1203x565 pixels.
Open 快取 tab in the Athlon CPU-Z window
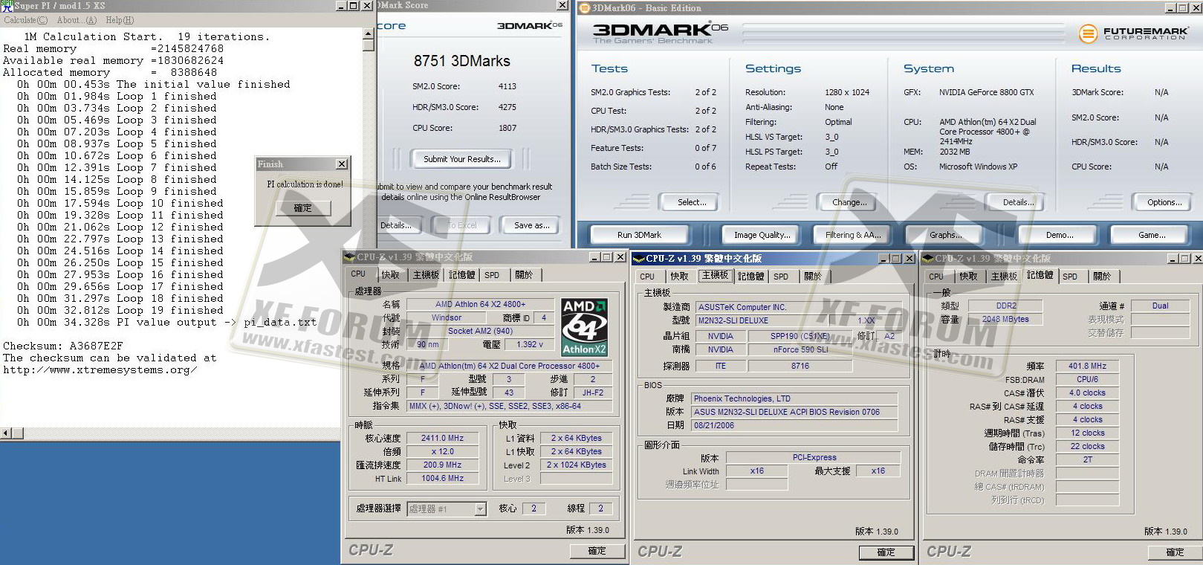click(x=391, y=275)
